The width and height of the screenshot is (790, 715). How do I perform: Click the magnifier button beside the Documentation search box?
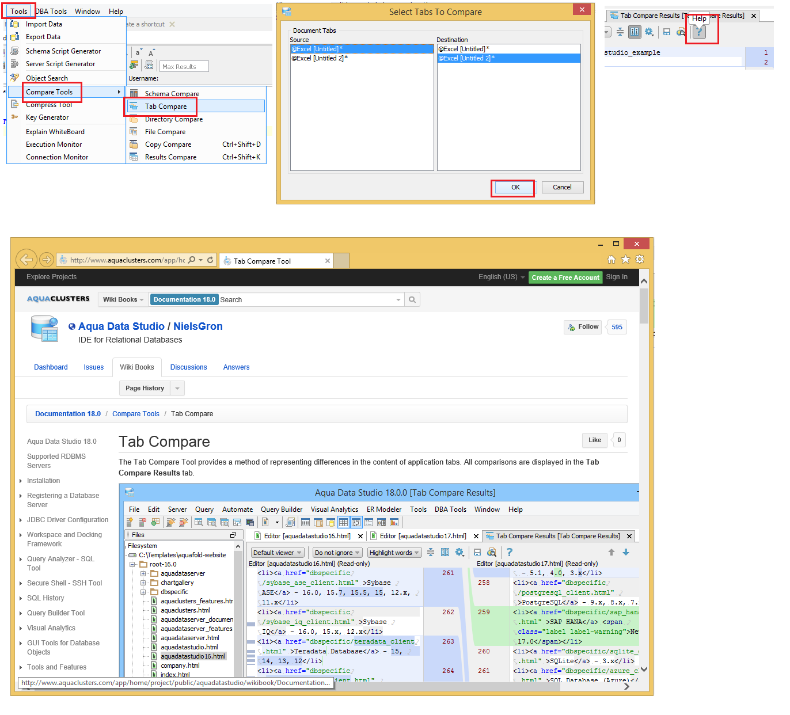click(412, 299)
